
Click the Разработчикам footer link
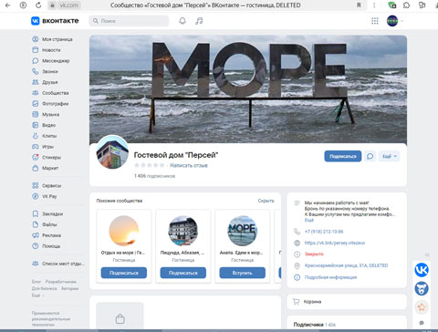pos(61,282)
